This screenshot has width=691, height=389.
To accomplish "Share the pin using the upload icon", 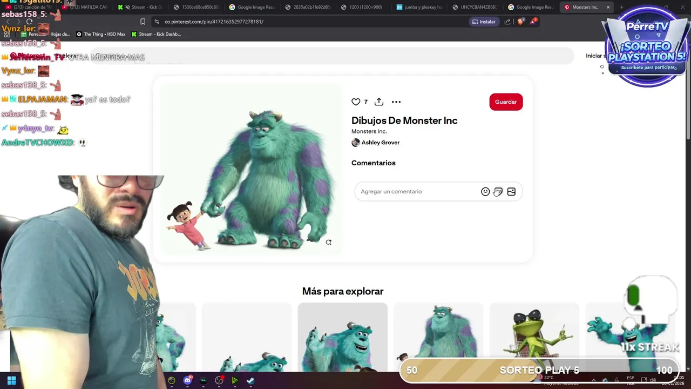I will 379,102.
